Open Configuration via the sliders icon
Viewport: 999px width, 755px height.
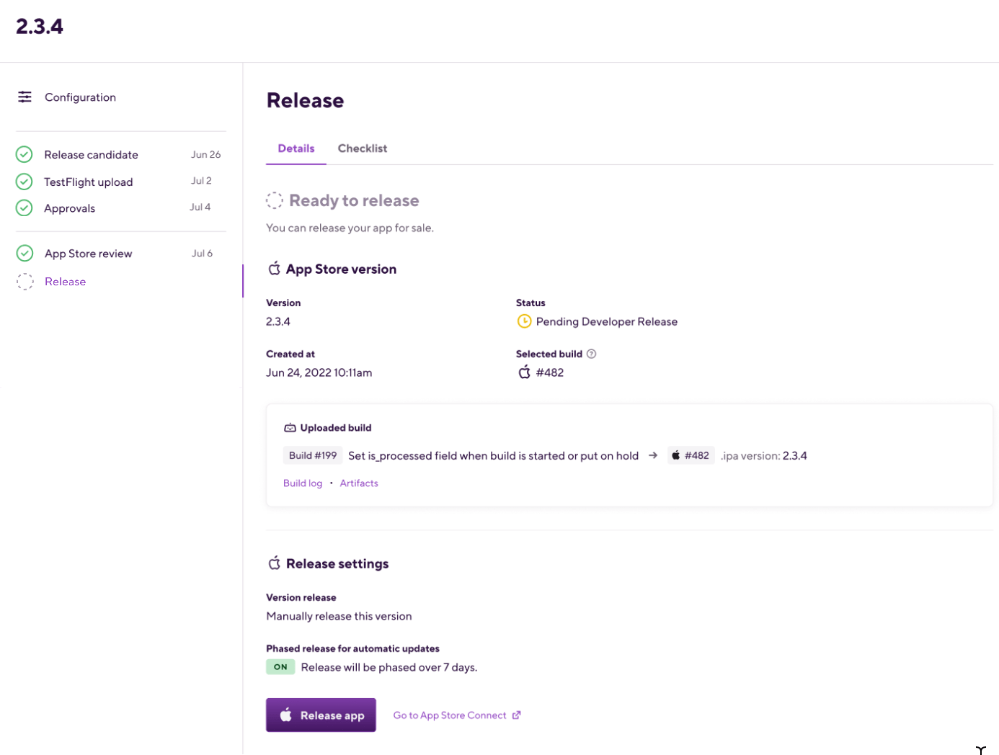pos(25,97)
